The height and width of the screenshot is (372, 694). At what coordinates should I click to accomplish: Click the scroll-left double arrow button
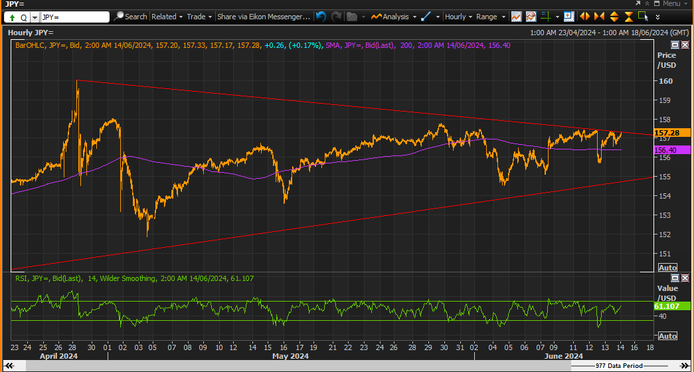[x=10, y=366]
